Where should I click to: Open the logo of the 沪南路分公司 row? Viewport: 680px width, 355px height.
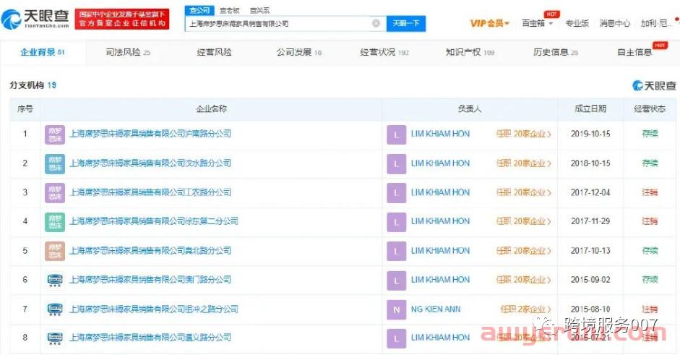pyautogui.click(x=55, y=134)
